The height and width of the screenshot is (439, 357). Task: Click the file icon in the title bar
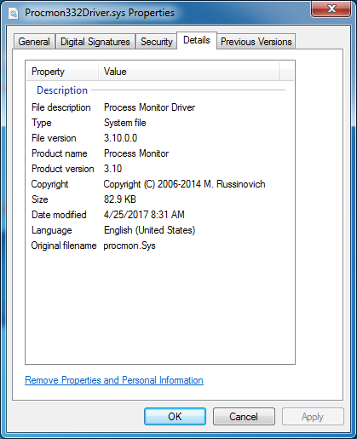tap(14, 14)
